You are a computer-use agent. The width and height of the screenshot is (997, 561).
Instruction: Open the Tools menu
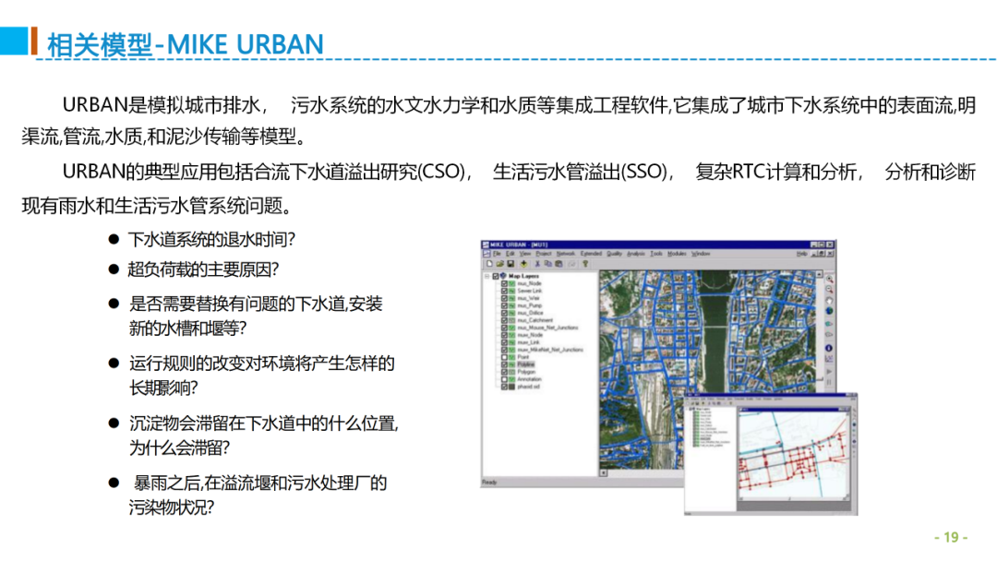656,254
